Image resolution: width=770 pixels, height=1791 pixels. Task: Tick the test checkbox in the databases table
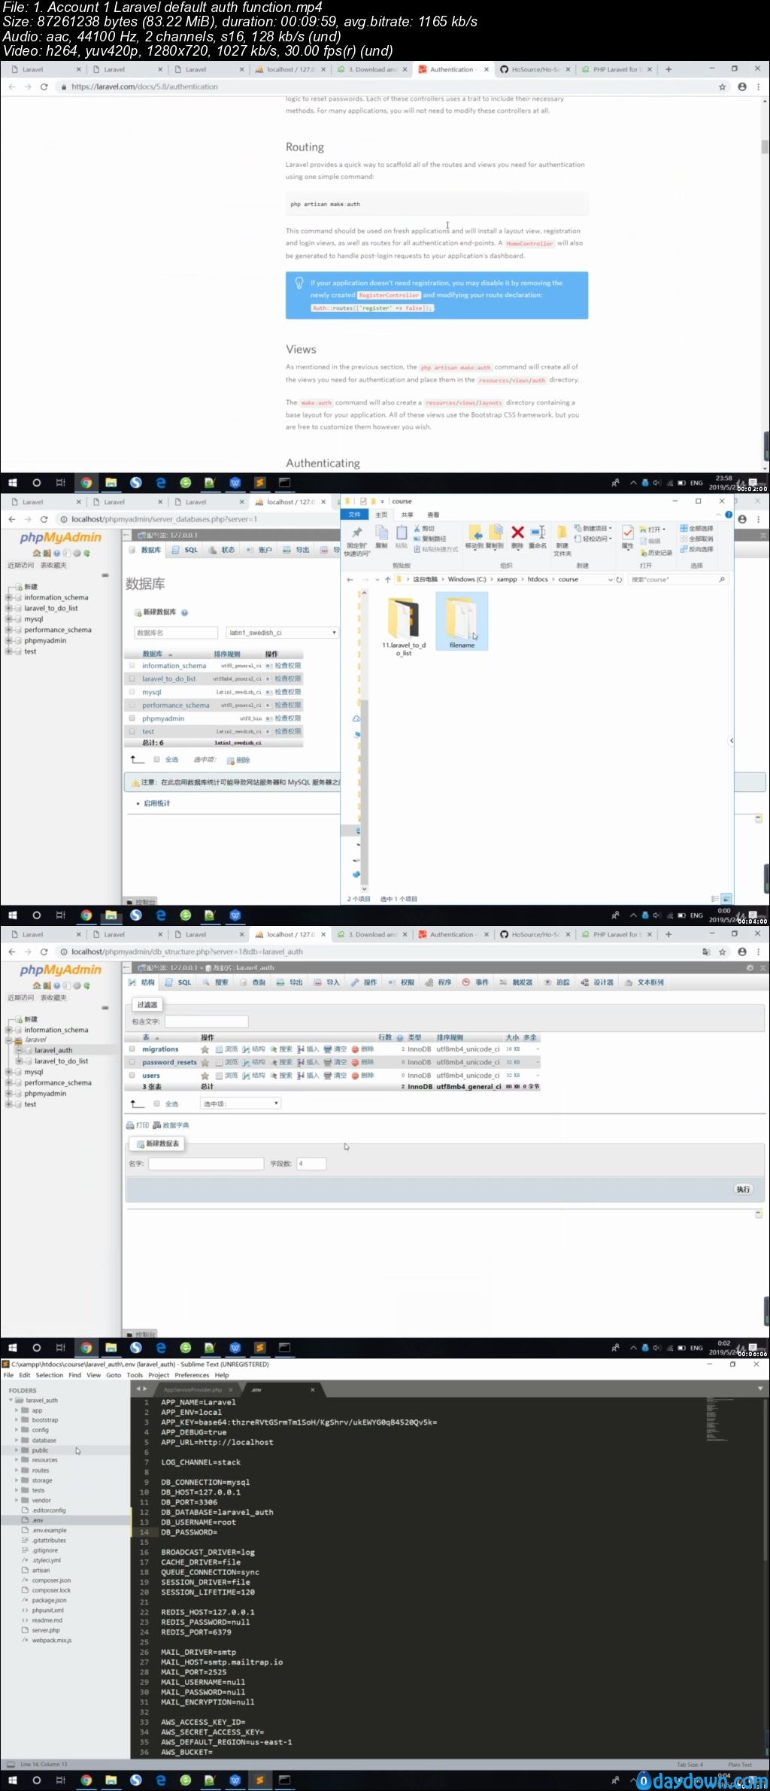[132, 731]
